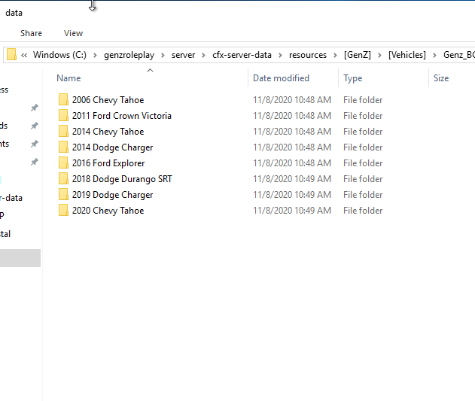Expand chevron after cfx-server-data breadcrumb
This screenshot has height=401, width=475.
pyautogui.click(x=280, y=55)
